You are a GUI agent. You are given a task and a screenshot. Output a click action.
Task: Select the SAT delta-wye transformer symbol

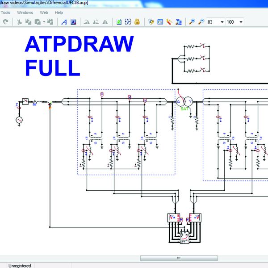click(x=184, y=102)
